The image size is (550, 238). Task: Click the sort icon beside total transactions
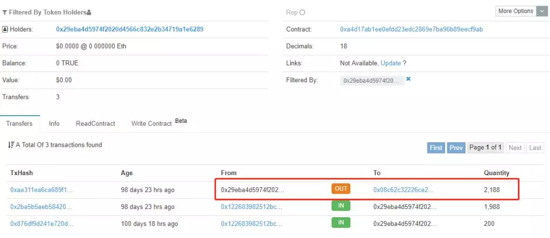[11, 145]
